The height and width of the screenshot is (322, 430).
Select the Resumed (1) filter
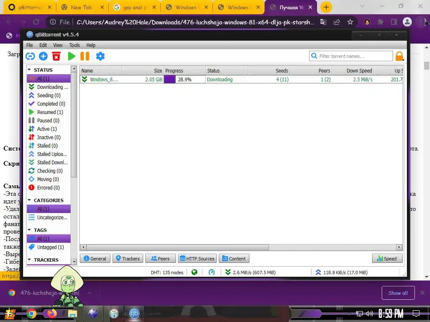pos(49,112)
